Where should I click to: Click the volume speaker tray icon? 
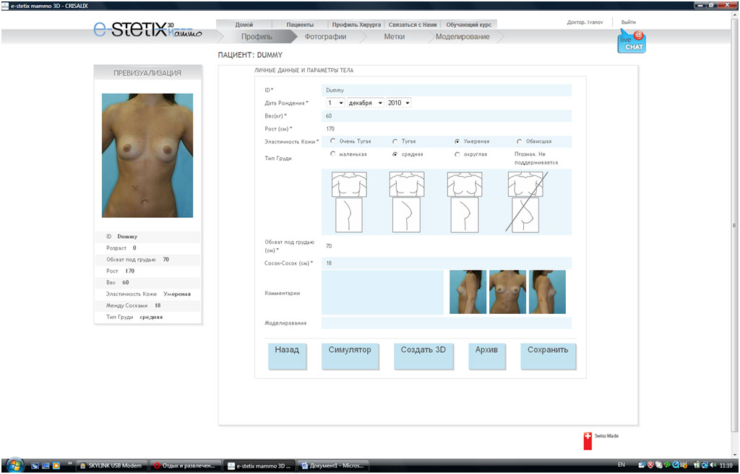(713, 465)
